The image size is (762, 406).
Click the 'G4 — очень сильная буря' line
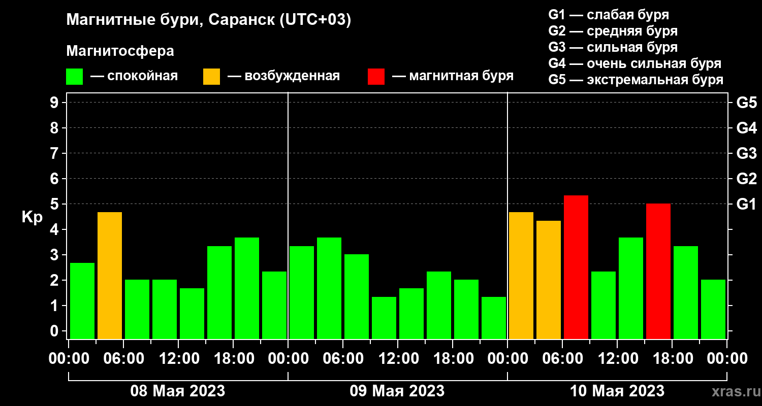tap(635, 63)
